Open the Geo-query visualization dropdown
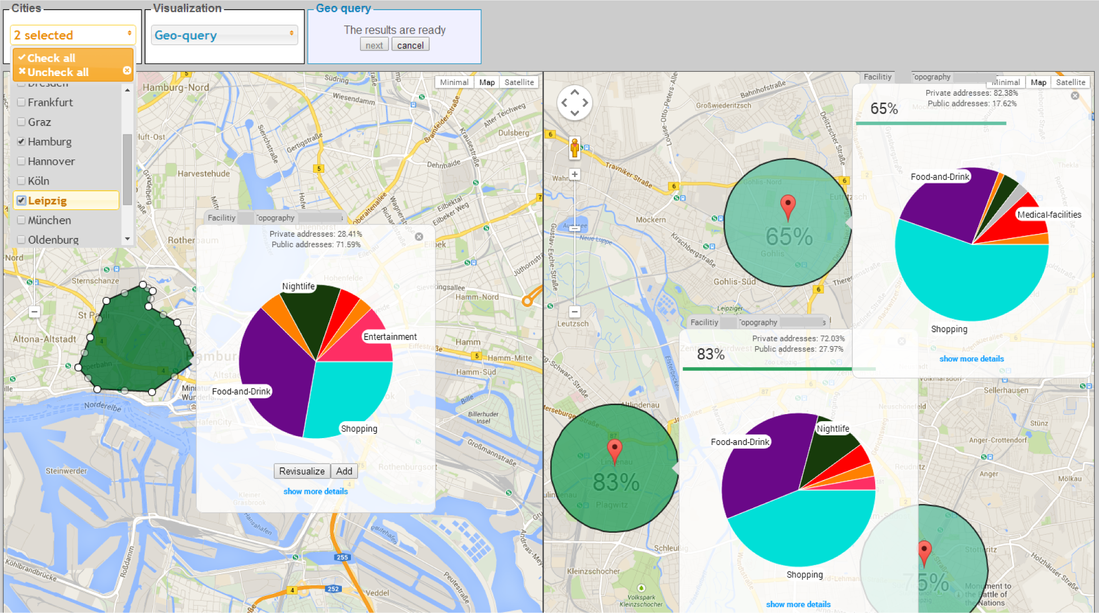Viewport: 1099px width, 613px height. (224, 35)
